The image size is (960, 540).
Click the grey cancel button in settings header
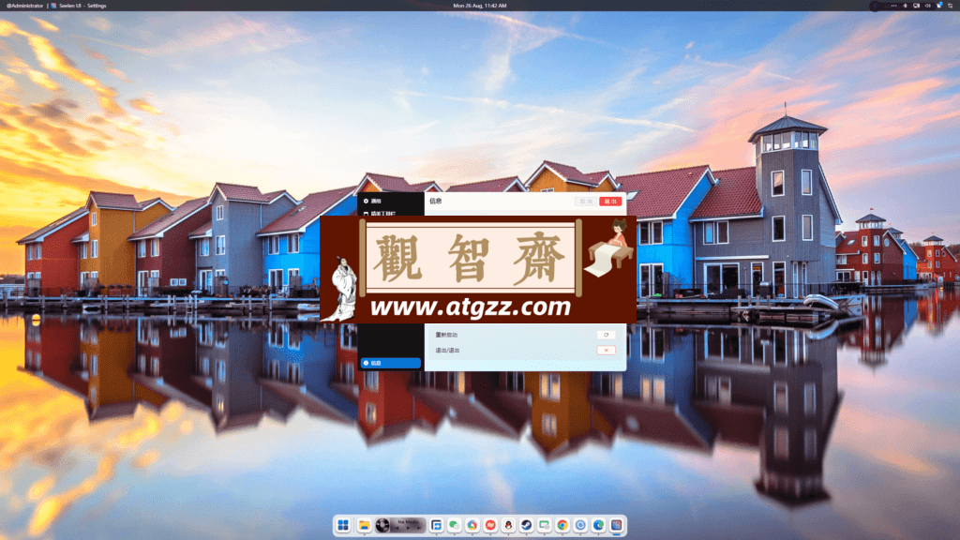pyautogui.click(x=586, y=202)
